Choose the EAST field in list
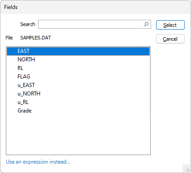This screenshot has height=173, width=191. pos(78,51)
